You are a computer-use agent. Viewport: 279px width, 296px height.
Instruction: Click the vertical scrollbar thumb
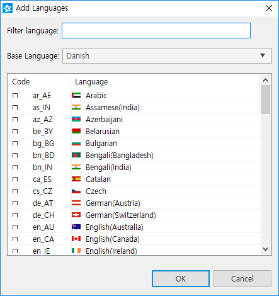point(265,100)
